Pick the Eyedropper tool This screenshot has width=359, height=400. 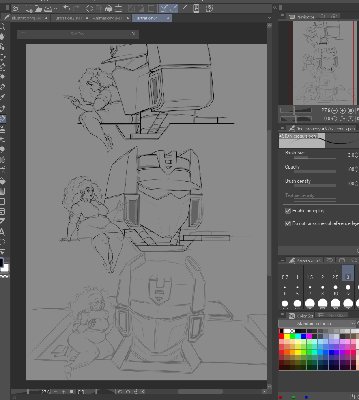coord(2,97)
